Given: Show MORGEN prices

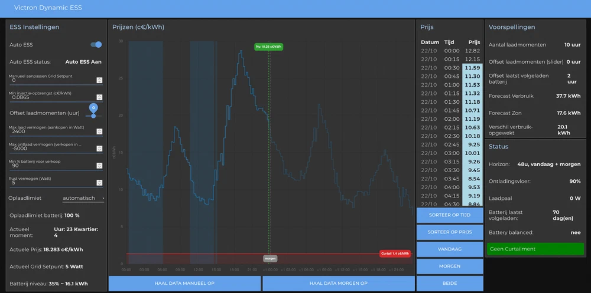Looking at the screenshot, I should point(450,266).
